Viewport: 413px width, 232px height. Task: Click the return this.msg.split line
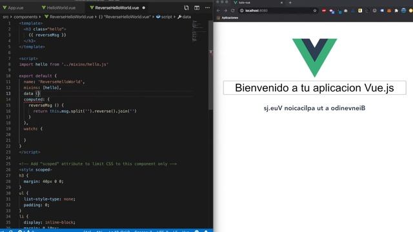tap(85, 111)
